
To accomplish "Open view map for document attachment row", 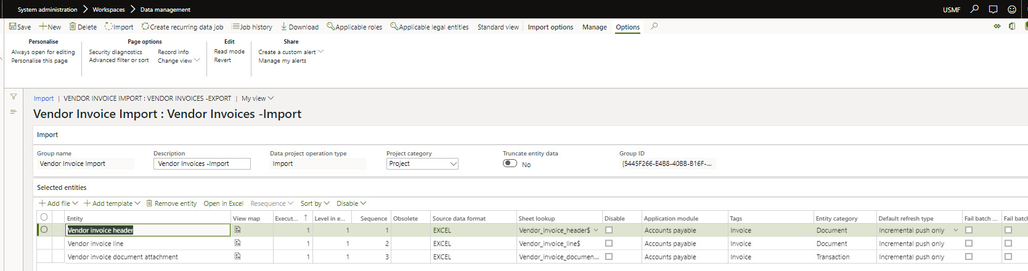I will click(x=237, y=256).
